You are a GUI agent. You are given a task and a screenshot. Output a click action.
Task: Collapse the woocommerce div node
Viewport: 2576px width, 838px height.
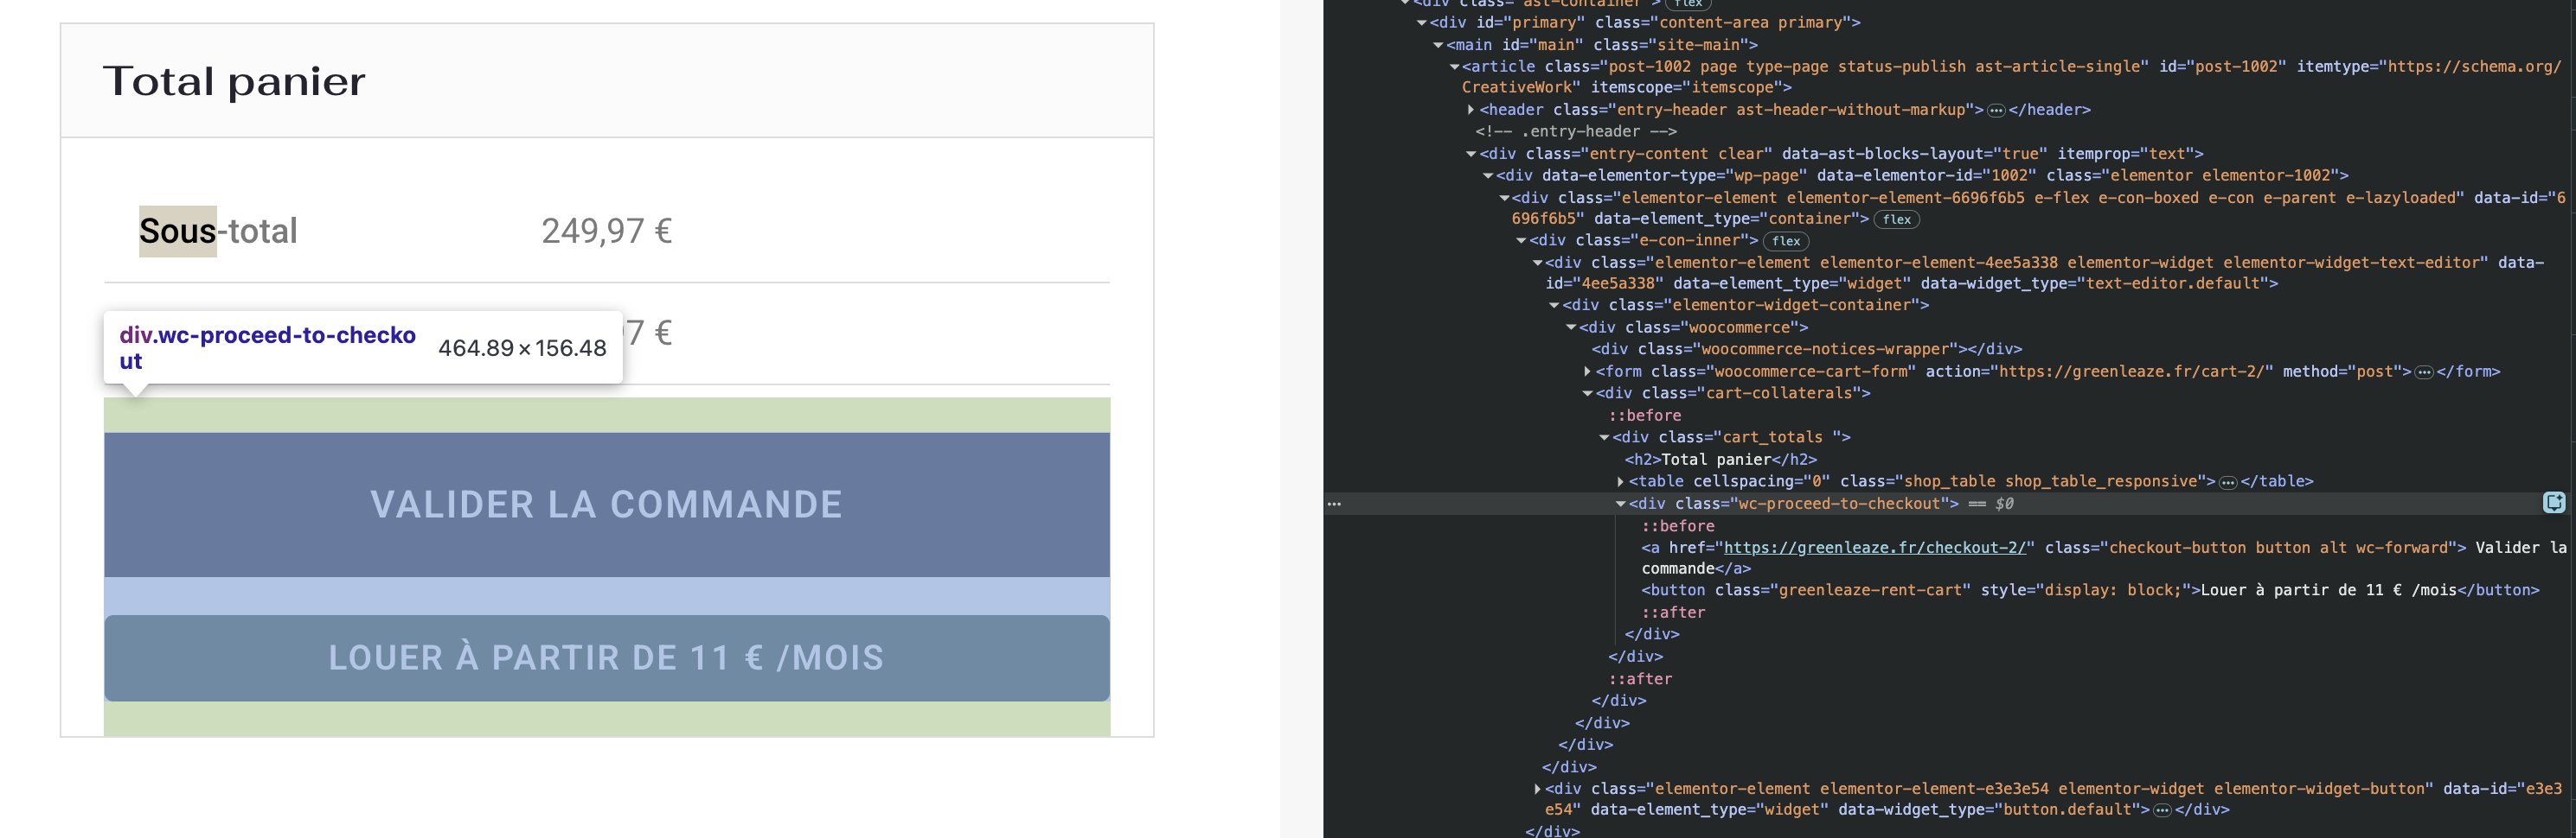coord(1571,327)
